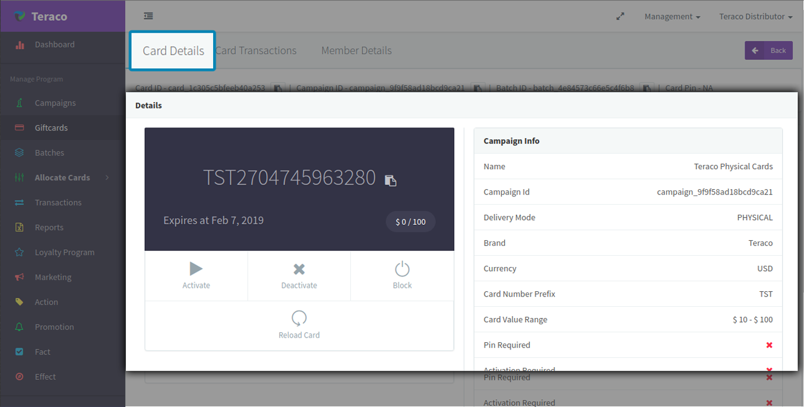Click the Activate label under the card

pyautogui.click(x=196, y=285)
